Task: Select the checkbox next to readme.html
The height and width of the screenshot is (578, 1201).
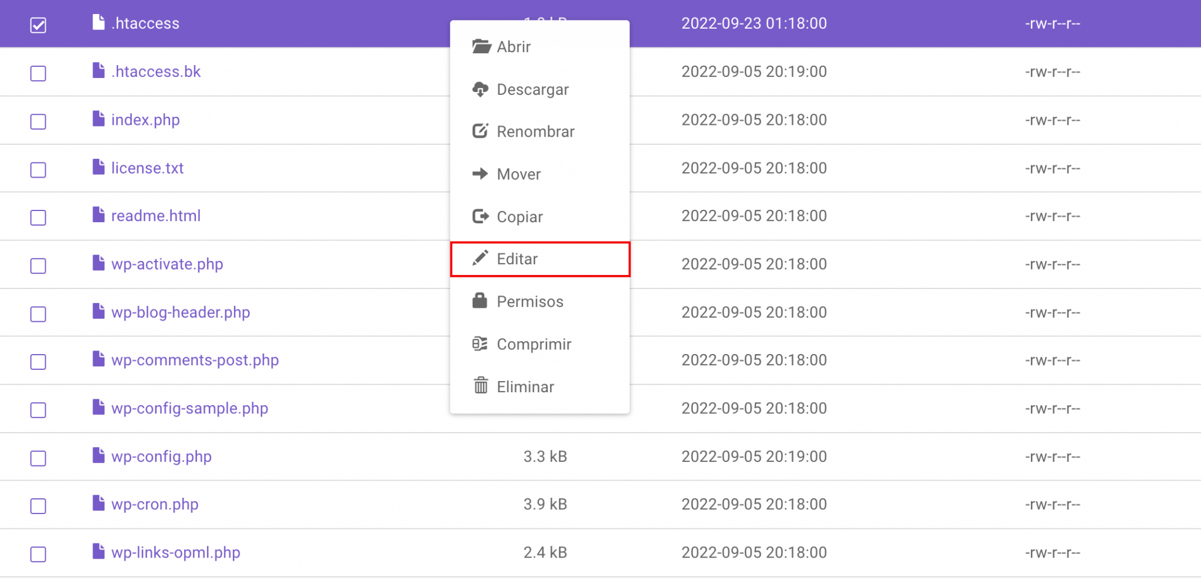Action: [x=38, y=217]
